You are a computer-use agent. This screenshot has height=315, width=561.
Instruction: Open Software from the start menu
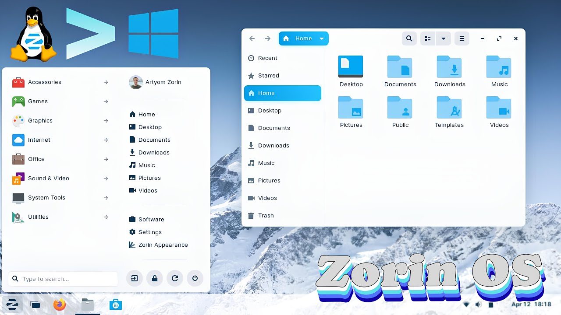point(147,219)
